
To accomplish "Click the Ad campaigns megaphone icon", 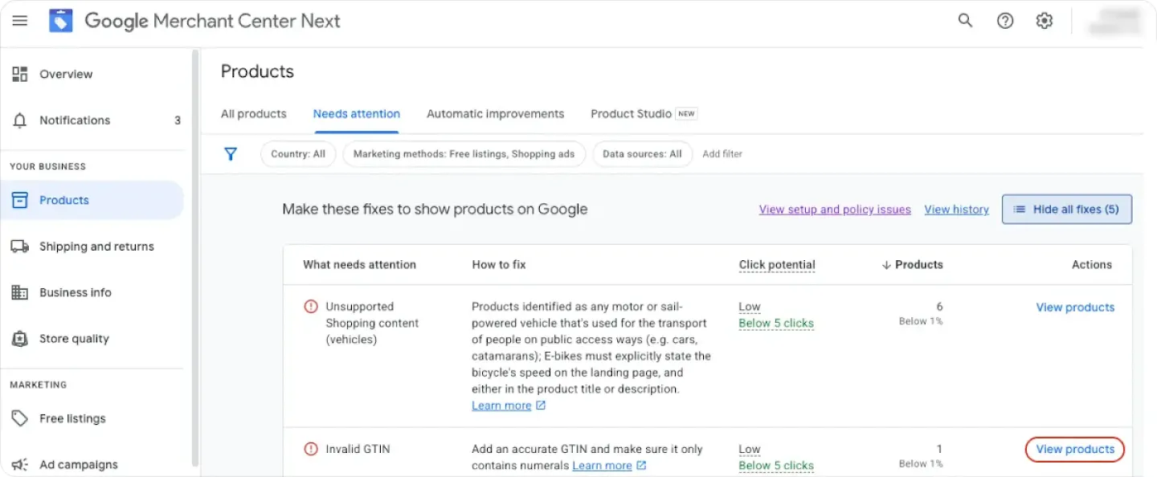I will click(x=20, y=464).
